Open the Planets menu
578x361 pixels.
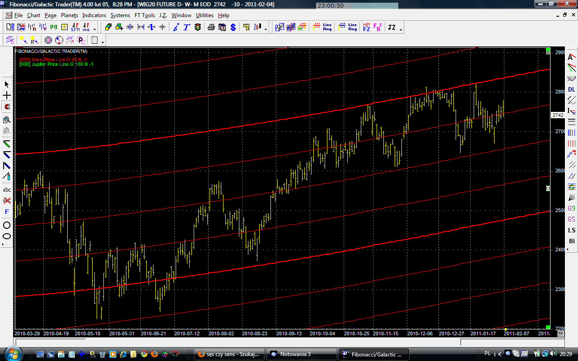click(x=70, y=15)
